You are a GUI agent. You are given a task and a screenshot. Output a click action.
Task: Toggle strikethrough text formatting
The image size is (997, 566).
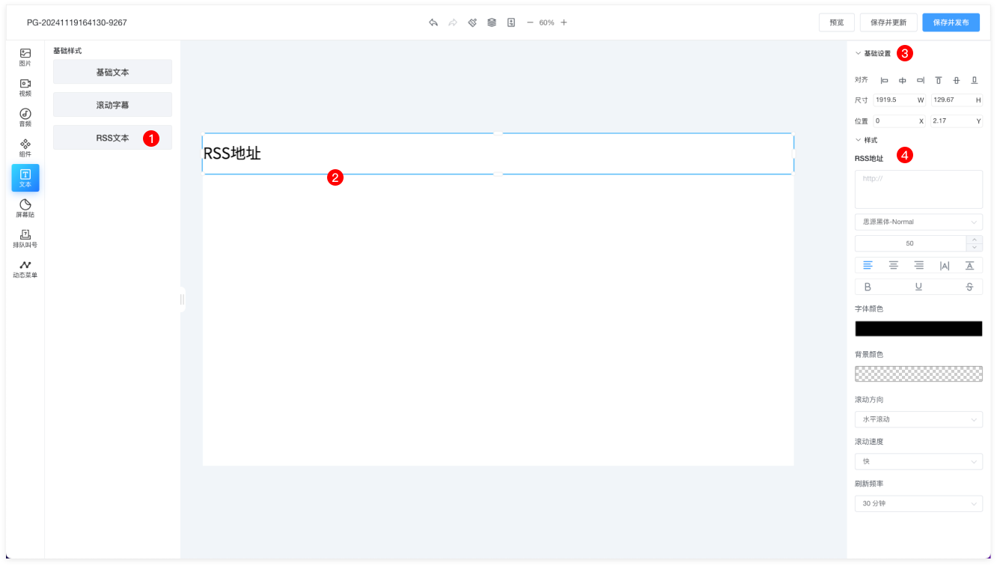(x=970, y=287)
